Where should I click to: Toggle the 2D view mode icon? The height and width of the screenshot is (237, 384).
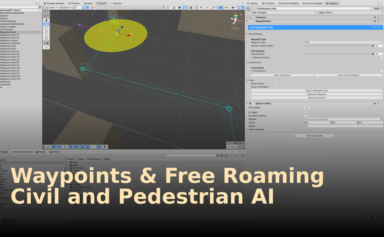201,7
